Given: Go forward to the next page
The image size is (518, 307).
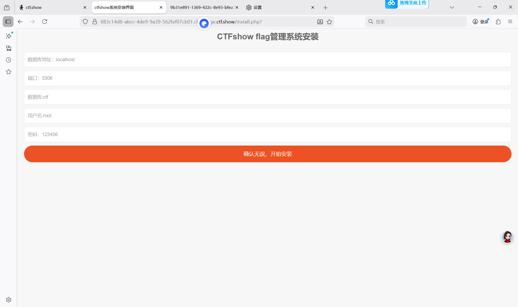Looking at the screenshot, I should [32, 22].
